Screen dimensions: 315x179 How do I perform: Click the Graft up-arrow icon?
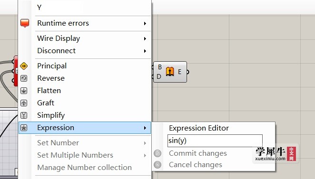pyautogui.click(x=24, y=103)
